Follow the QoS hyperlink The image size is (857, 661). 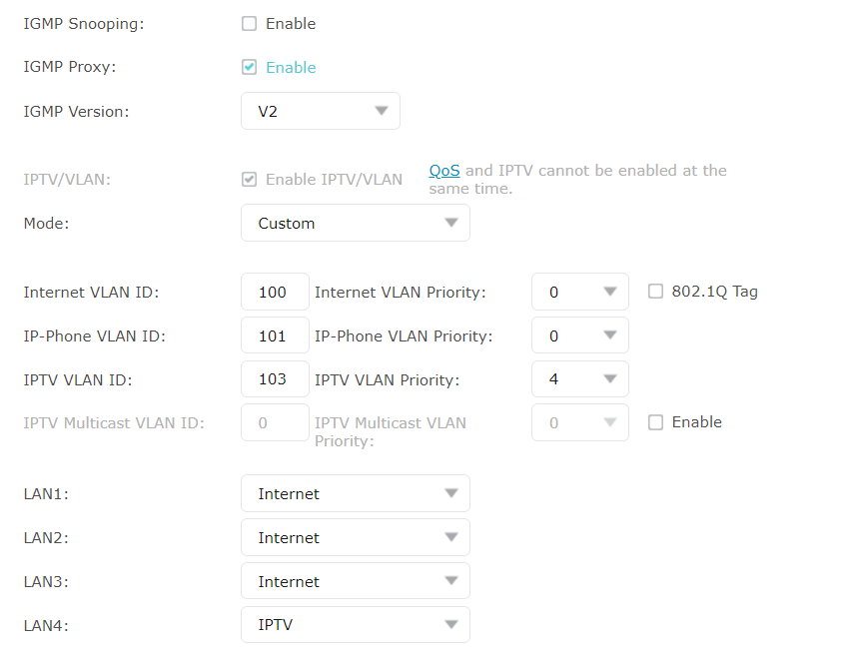pyautogui.click(x=444, y=171)
